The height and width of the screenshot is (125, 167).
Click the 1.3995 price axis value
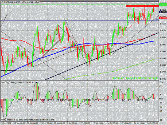(x=163, y=45)
